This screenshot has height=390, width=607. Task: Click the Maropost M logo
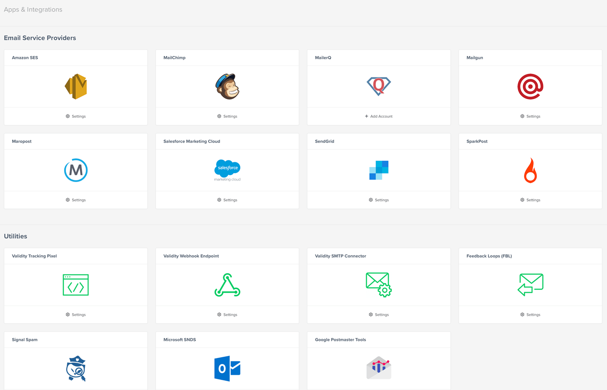(x=76, y=170)
